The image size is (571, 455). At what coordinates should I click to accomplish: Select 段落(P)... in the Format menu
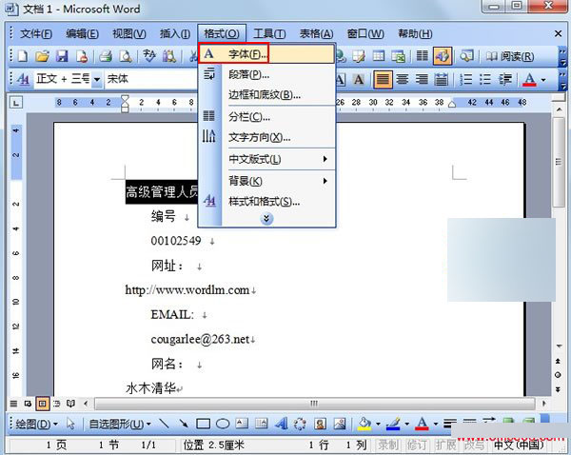coord(266,74)
